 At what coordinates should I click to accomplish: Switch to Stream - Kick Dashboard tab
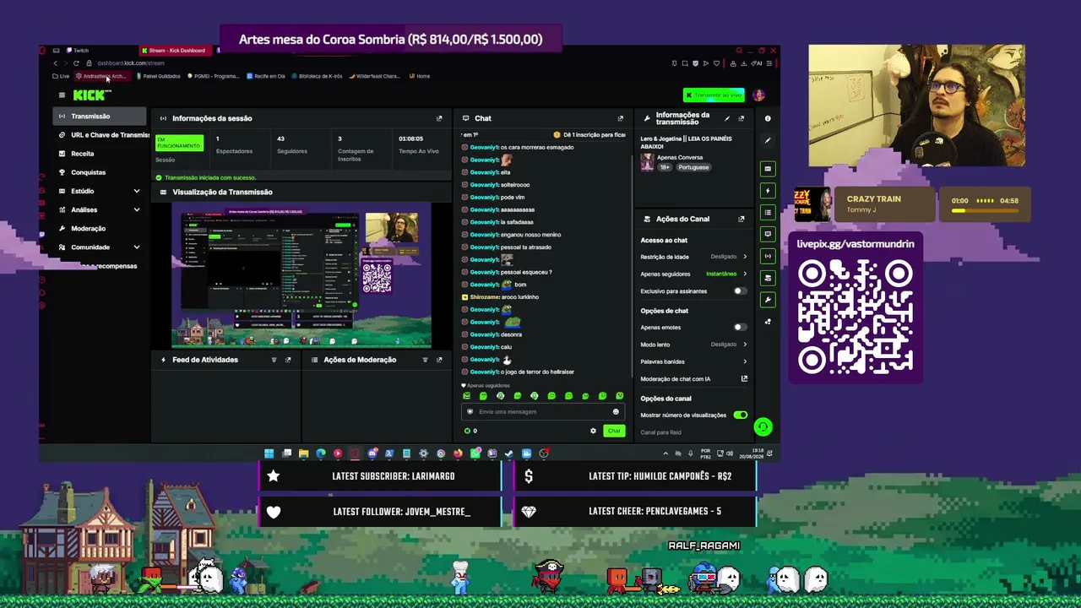pos(176,51)
